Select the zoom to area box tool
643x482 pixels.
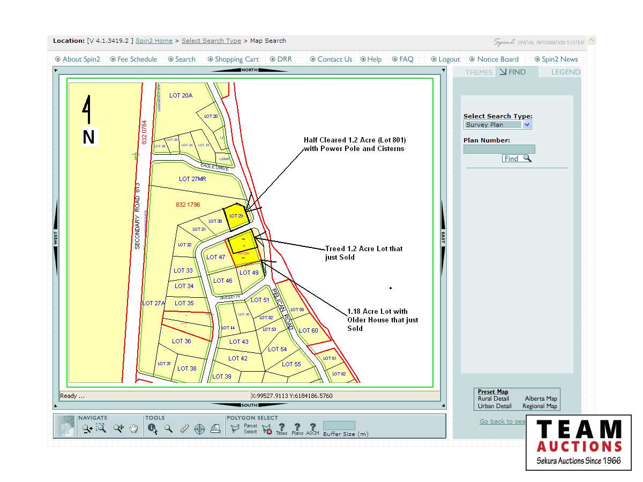coord(101,428)
